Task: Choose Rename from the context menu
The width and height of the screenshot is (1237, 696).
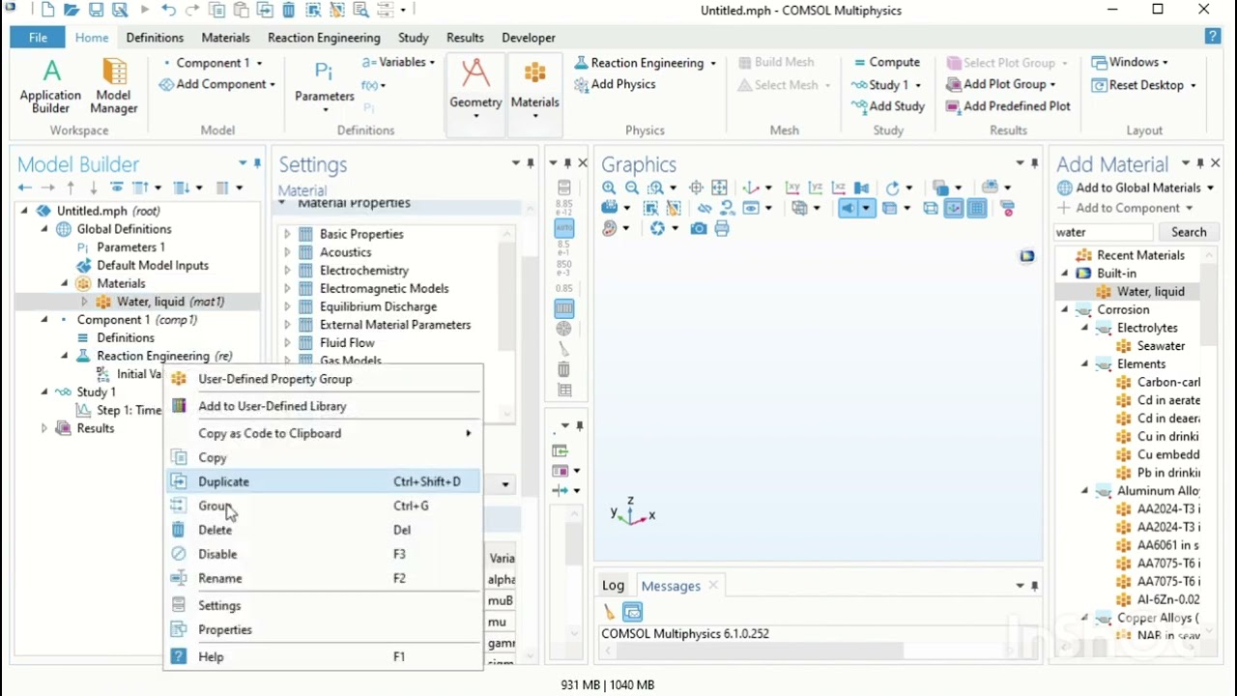Action: pyautogui.click(x=324, y=578)
